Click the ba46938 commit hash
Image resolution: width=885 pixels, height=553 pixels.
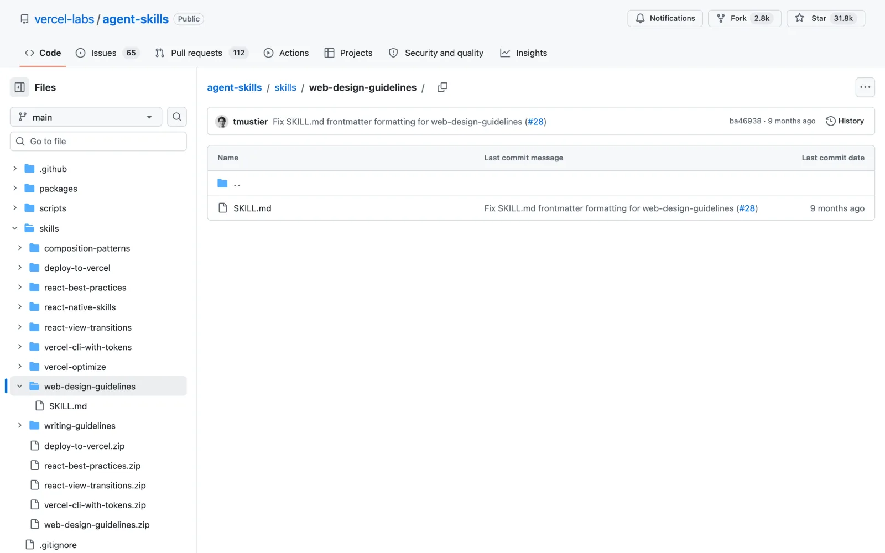(x=745, y=121)
